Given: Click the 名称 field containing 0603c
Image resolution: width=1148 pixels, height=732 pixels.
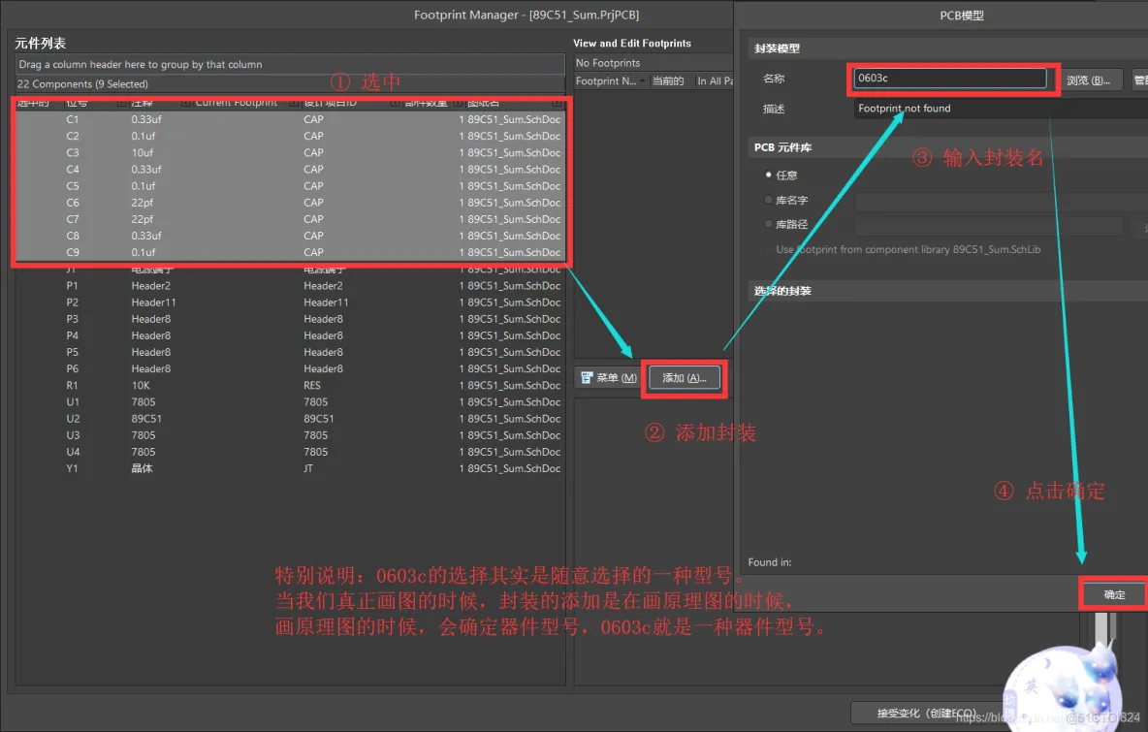Looking at the screenshot, I should pos(949,78).
